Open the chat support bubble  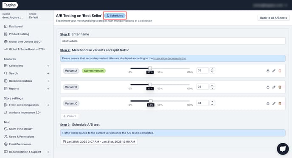(283, 149)
